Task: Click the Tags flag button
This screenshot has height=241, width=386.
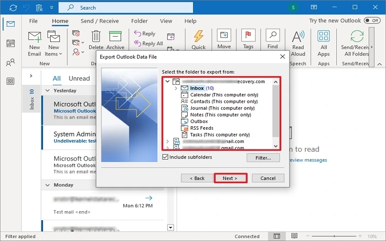Action: click(x=248, y=39)
